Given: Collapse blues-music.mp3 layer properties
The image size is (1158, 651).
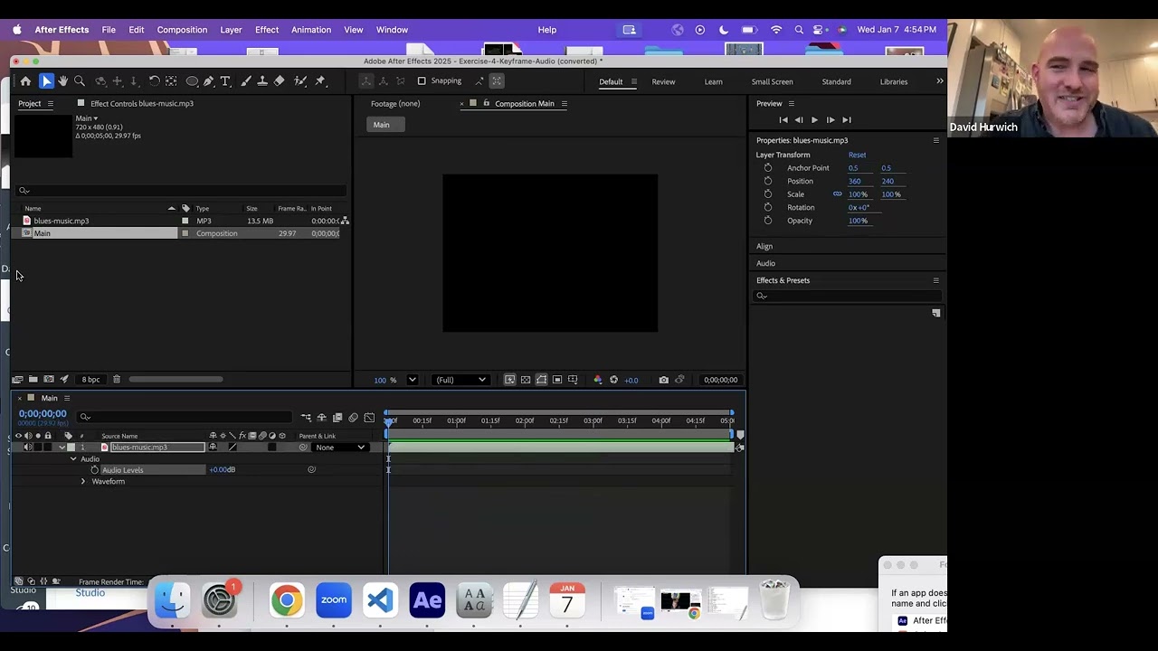Looking at the screenshot, I should [x=62, y=448].
